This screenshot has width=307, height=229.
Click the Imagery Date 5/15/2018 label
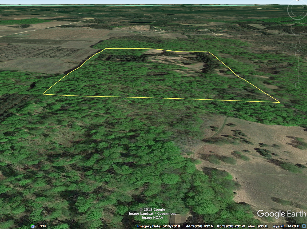[x=159, y=226]
